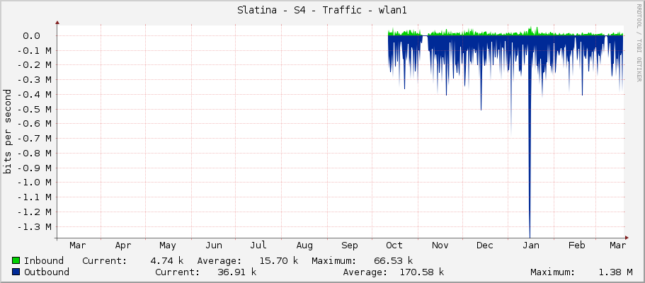Click the 'RRDTOOL / TOBI OETIKER' side text
Screen dimensions: 645x283
pos(639,42)
